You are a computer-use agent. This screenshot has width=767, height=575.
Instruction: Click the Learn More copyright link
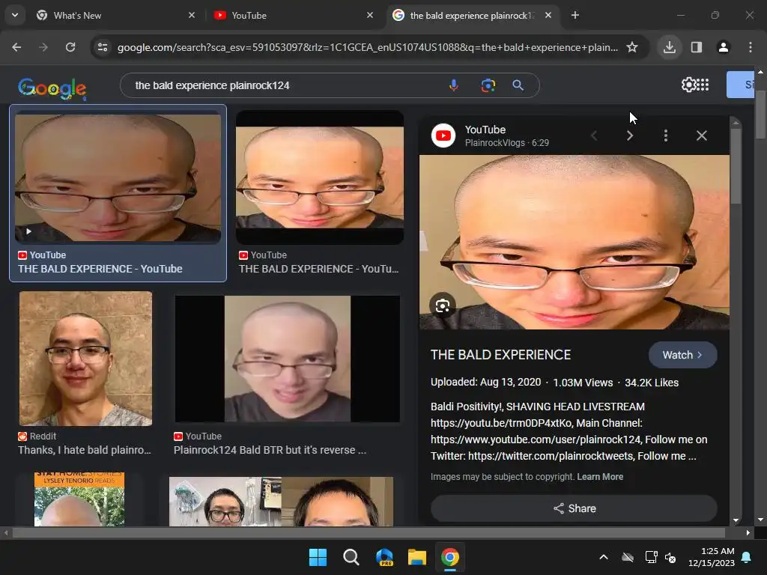pyautogui.click(x=600, y=477)
